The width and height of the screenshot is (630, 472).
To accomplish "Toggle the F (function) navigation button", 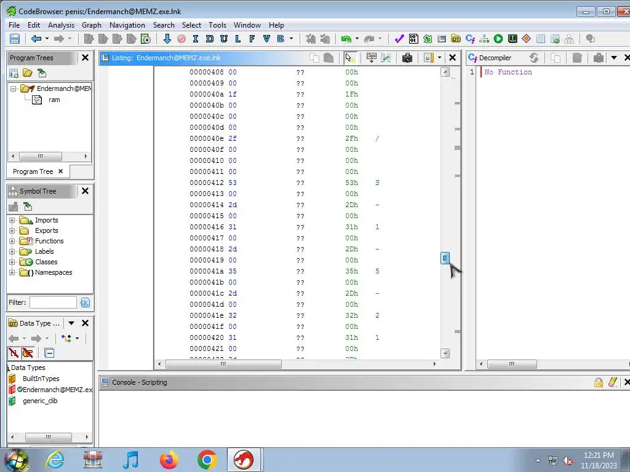I will point(252,39).
